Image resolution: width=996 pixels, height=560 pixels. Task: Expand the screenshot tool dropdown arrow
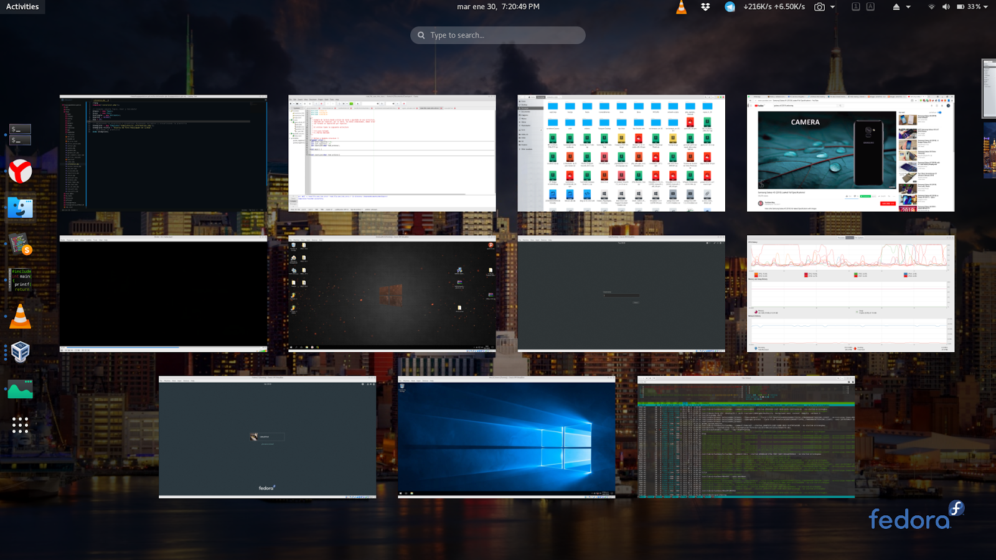pyautogui.click(x=833, y=7)
